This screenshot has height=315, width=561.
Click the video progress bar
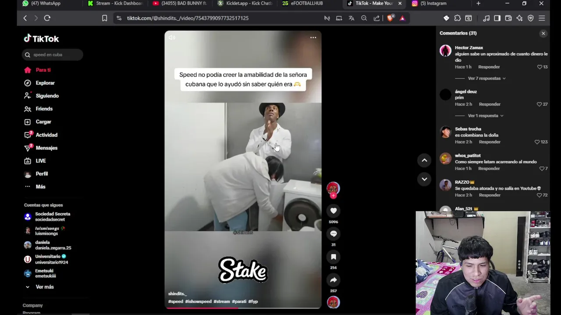pos(243,308)
